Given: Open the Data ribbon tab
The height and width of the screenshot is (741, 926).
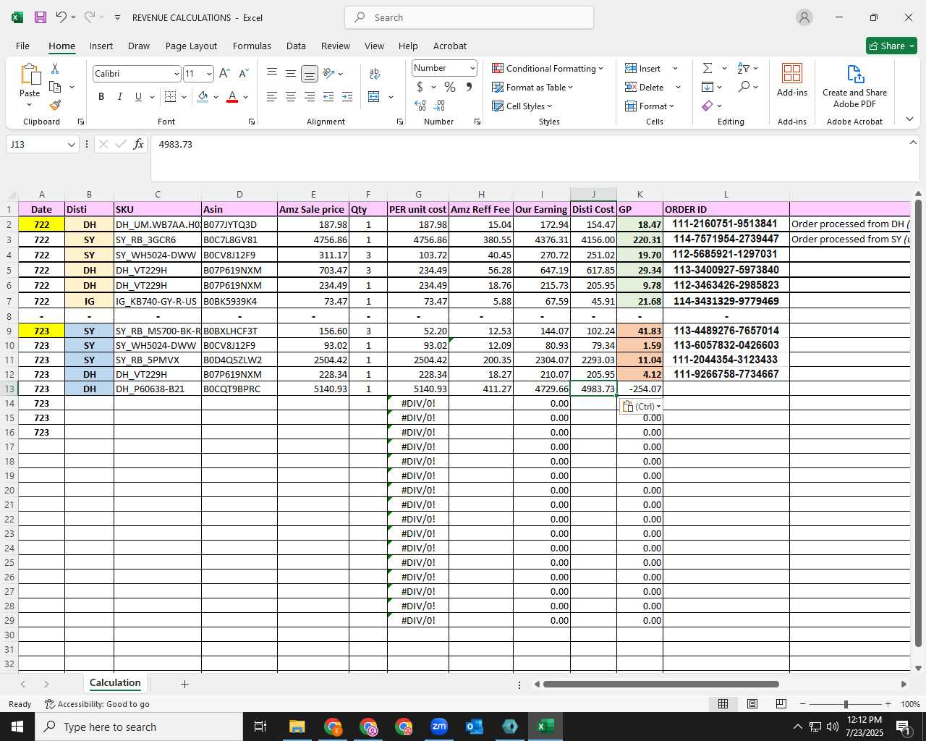Looking at the screenshot, I should click(x=296, y=46).
